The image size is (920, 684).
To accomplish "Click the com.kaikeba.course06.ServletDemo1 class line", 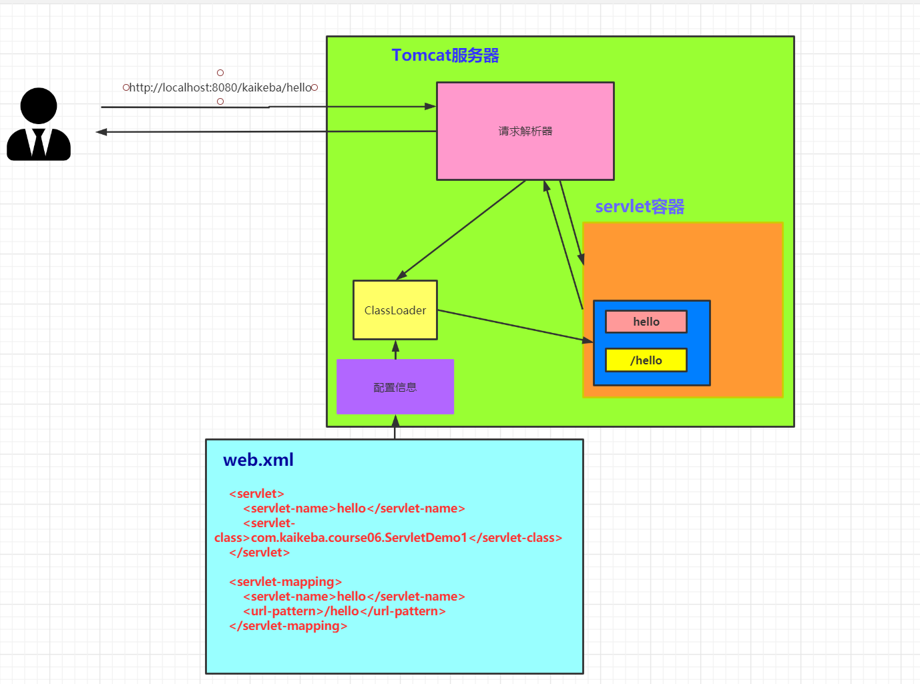I will click(388, 538).
